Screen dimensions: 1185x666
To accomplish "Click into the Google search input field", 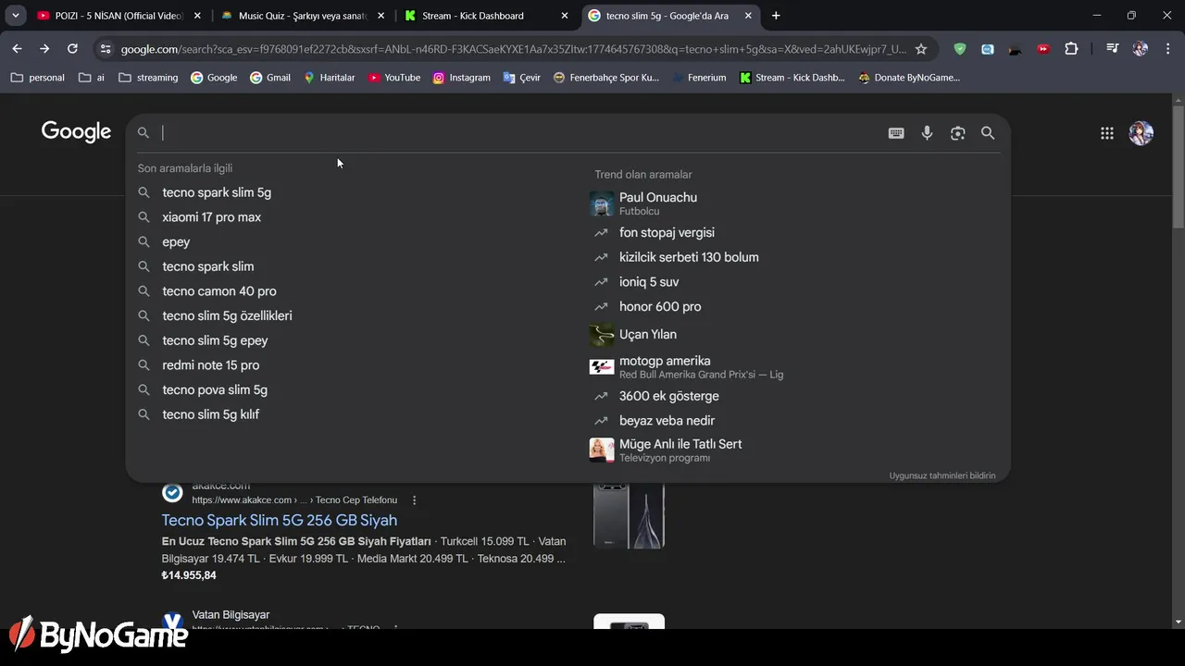I will click(518, 133).
